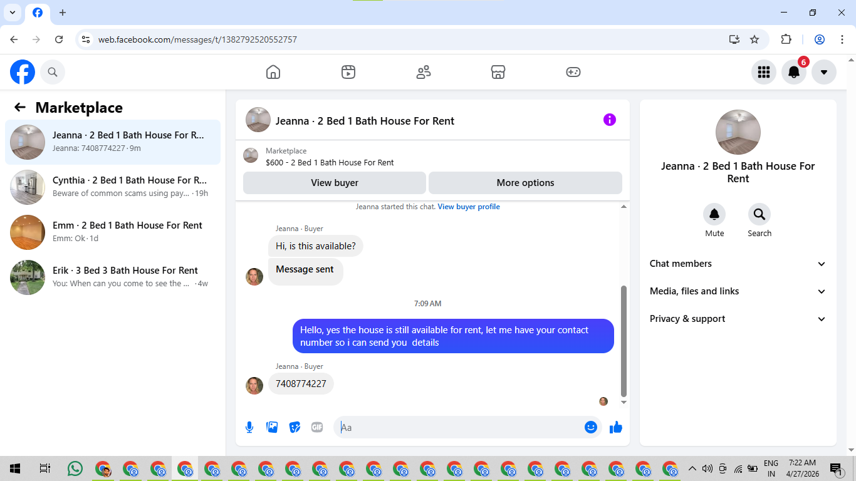Viewport: 856px width, 481px height.
Task: Click the blue house-available reply message
Action: 453,336
